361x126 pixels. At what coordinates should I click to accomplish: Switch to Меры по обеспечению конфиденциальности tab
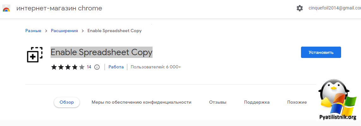tap(141, 102)
